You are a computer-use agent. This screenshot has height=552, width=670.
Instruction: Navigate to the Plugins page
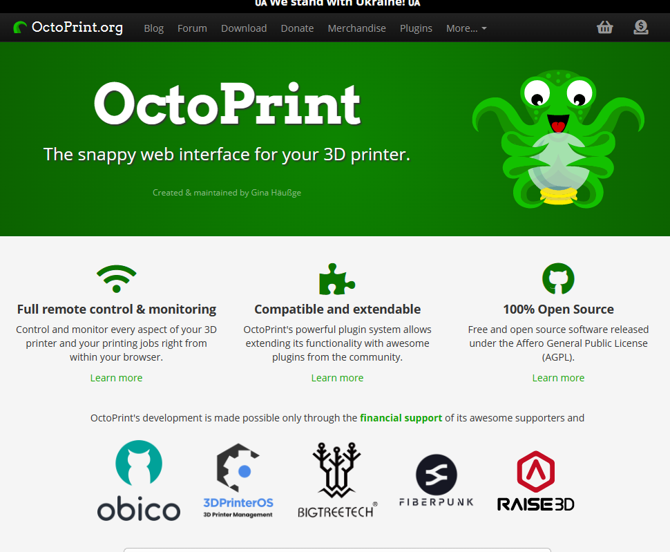(x=417, y=28)
